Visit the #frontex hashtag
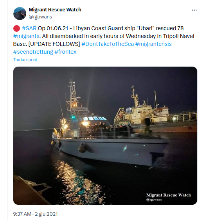The height and width of the screenshot is (220, 205). click(65, 52)
